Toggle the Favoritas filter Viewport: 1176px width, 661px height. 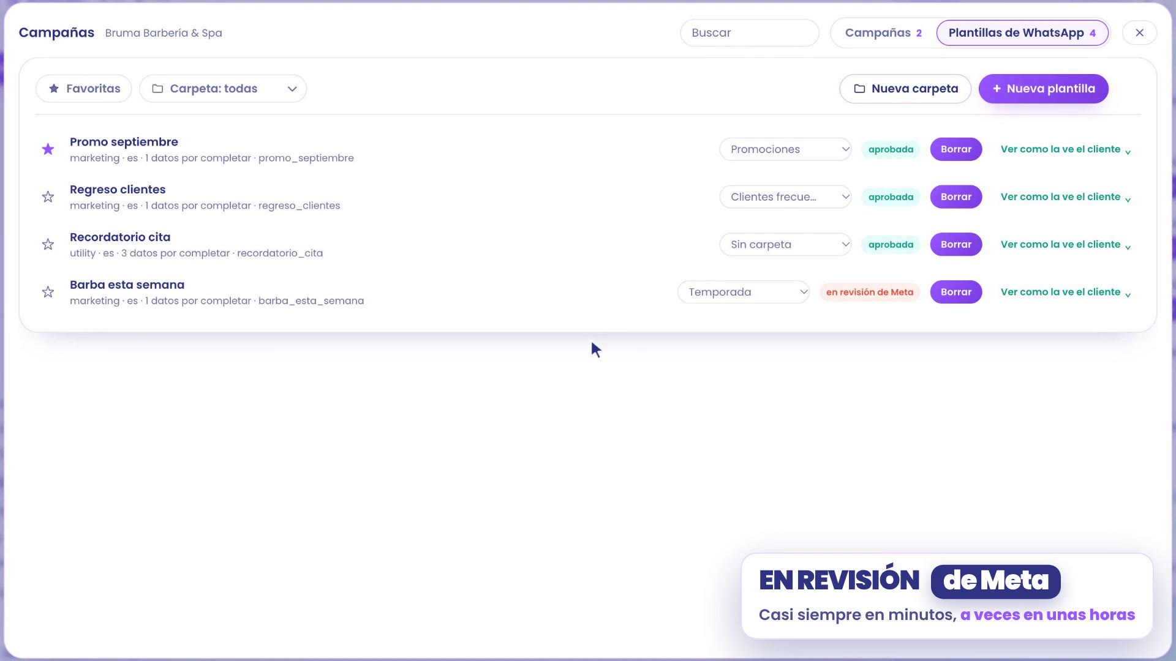(84, 89)
